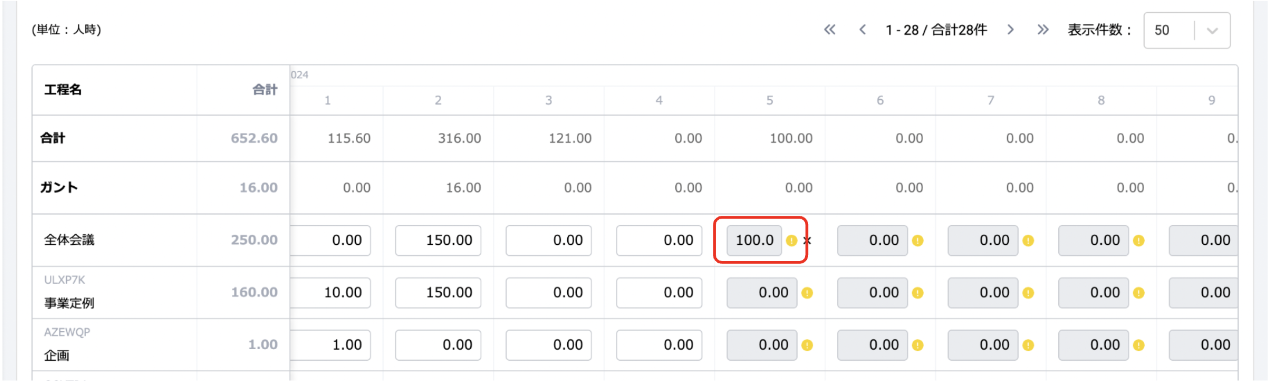Jump to the last page of results
The width and height of the screenshot is (1269, 384).
tap(1043, 30)
